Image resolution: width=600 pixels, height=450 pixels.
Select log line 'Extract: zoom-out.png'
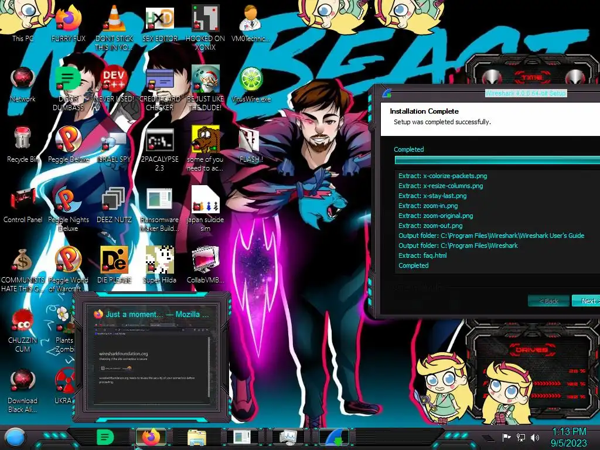(x=430, y=226)
